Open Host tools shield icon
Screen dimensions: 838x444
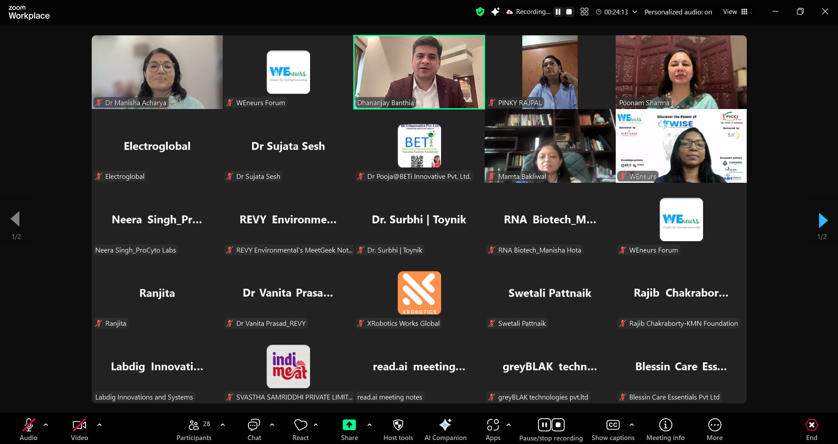click(x=398, y=430)
